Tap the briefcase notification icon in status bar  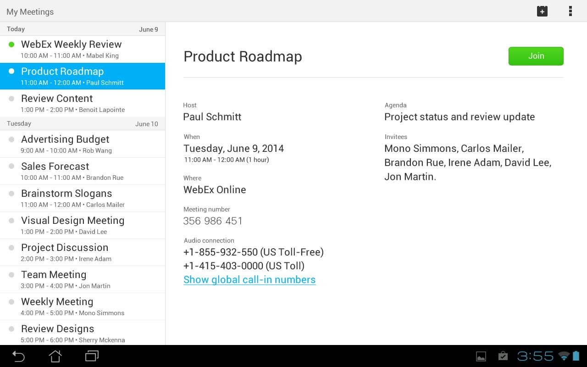(503, 356)
